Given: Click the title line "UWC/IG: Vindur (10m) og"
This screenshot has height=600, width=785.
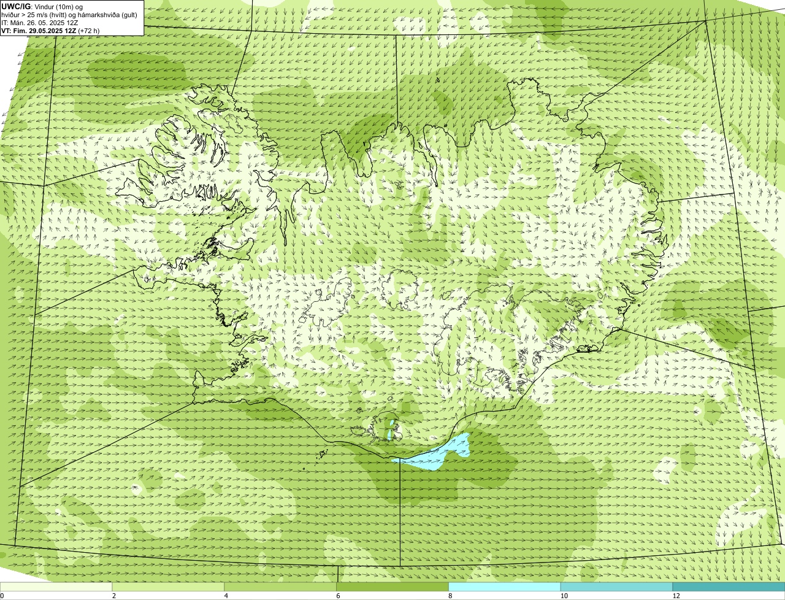Looking at the screenshot, I should click(x=42, y=7).
